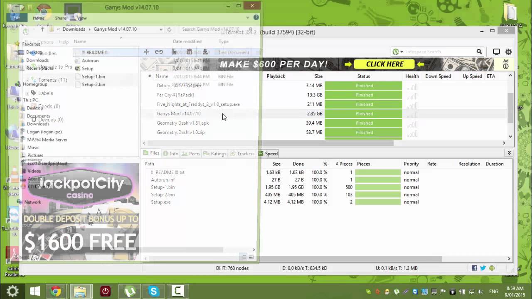The width and height of the screenshot is (532, 299).
Task: Click the CLICK HERE banner ad button
Action: 384,64
